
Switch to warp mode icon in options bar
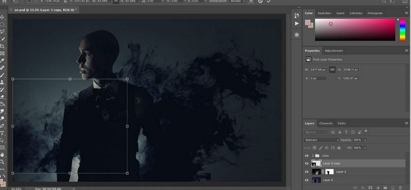251,2
